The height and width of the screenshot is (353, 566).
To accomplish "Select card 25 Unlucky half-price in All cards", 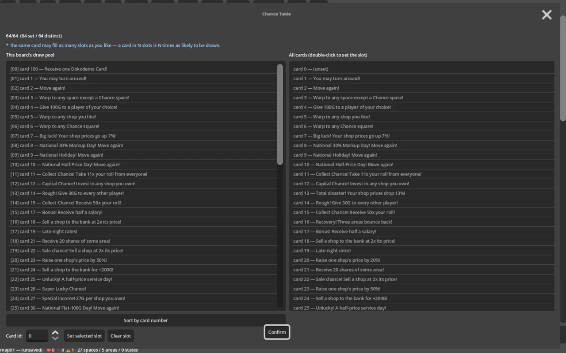I will (x=422, y=308).
